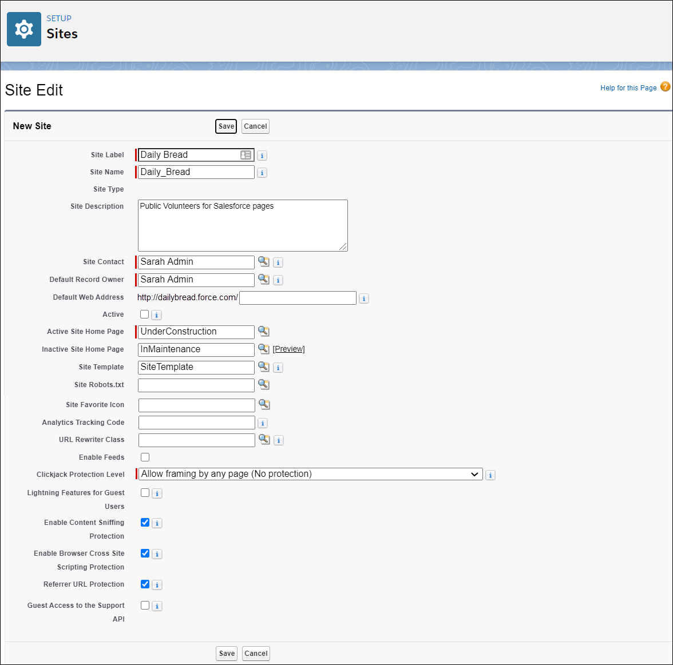Screen dimensions: 673x665
Task: Open the Site Template lookup magnifier
Action: (x=264, y=367)
